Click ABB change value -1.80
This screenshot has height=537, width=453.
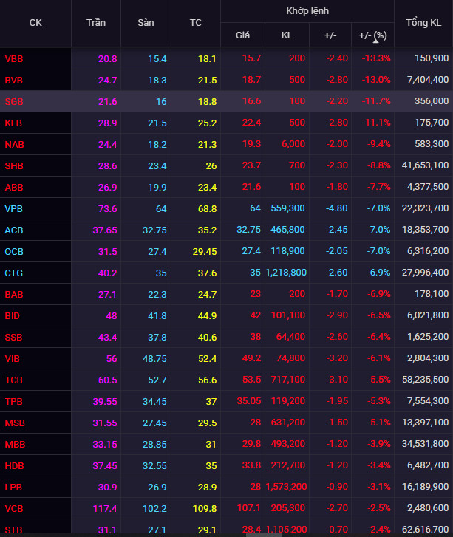[x=337, y=187]
